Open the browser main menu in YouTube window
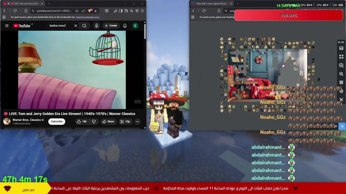The width and height of the screenshot is (346, 194). (142, 11)
